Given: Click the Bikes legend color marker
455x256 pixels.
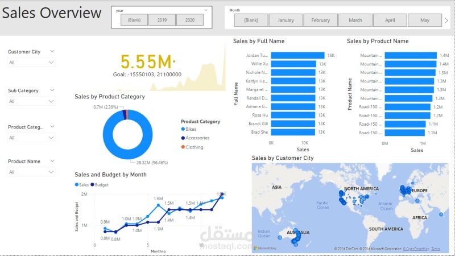Looking at the screenshot, I should tap(183, 129).
